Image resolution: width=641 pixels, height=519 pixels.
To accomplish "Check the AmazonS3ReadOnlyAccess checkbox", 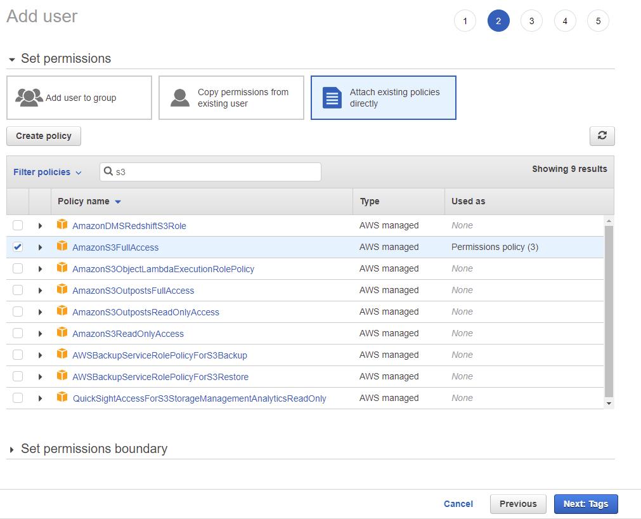I will coord(18,333).
